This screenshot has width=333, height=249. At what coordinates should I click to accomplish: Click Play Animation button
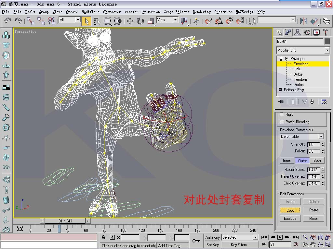tap(280, 237)
